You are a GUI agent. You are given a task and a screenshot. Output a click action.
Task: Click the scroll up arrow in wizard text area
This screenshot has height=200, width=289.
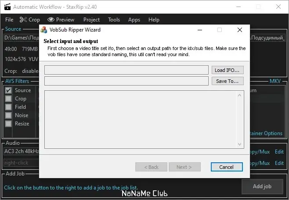pos(240,95)
